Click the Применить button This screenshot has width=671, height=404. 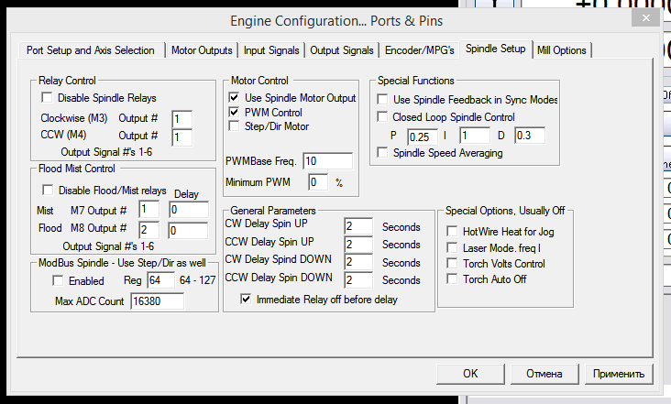pos(619,373)
